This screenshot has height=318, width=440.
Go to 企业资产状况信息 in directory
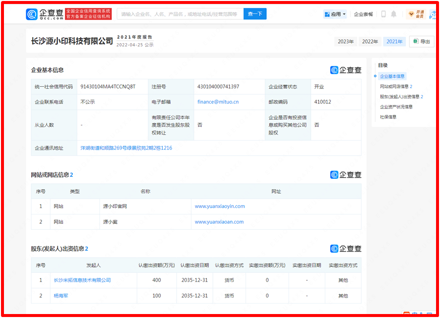[x=396, y=106]
